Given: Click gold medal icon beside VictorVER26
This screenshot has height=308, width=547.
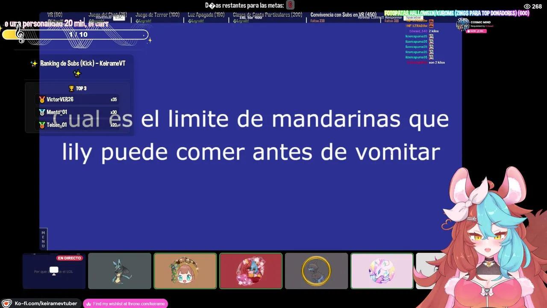Looking at the screenshot, I should click(42, 99).
